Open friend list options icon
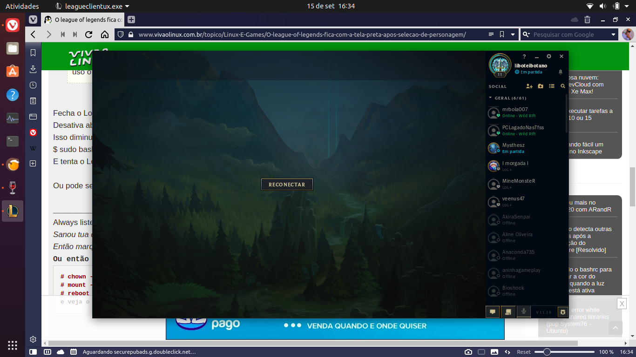This screenshot has height=357, width=636. click(552, 86)
